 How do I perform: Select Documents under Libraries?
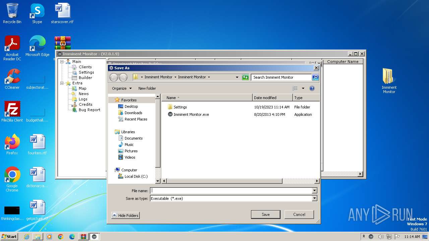133,138
